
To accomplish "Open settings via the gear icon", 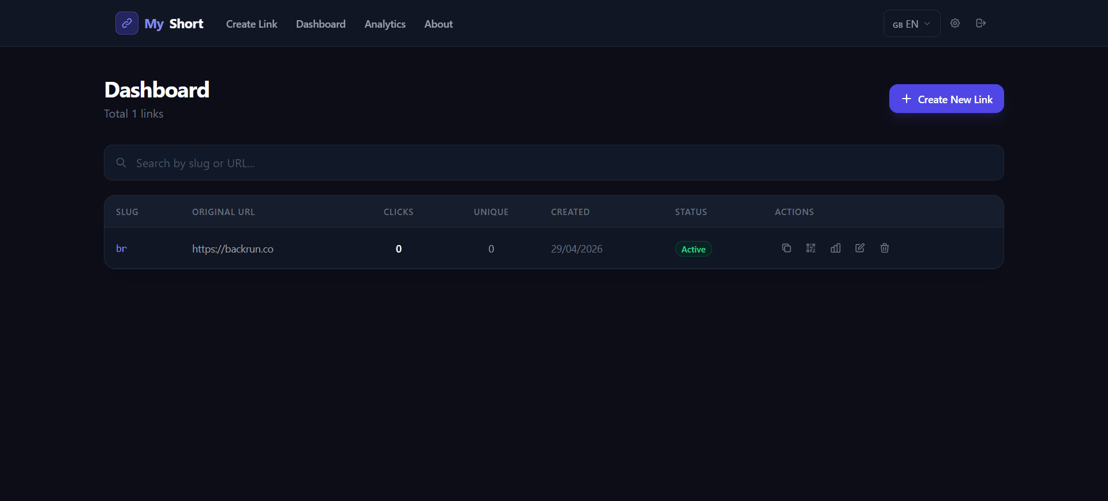I will [x=955, y=23].
